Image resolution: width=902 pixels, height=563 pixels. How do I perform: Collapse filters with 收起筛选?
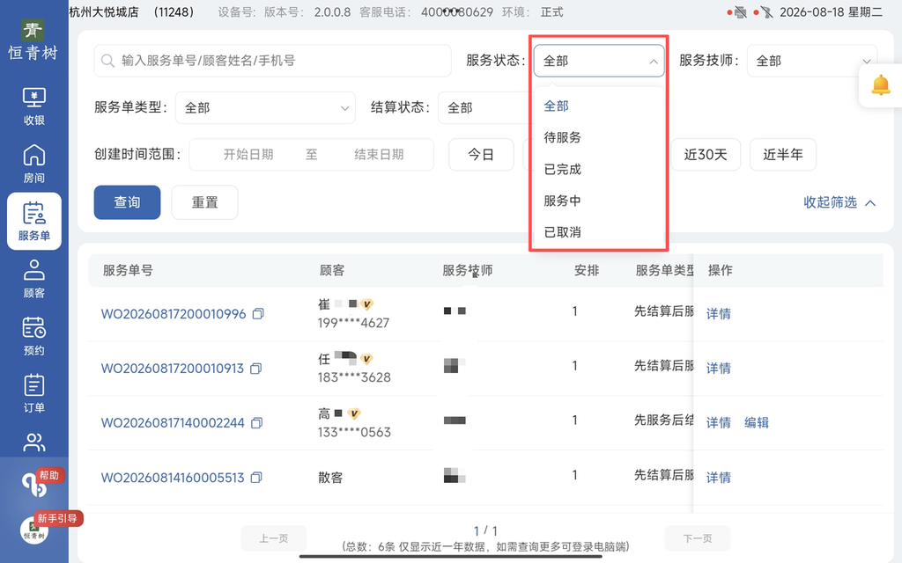pos(839,202)
